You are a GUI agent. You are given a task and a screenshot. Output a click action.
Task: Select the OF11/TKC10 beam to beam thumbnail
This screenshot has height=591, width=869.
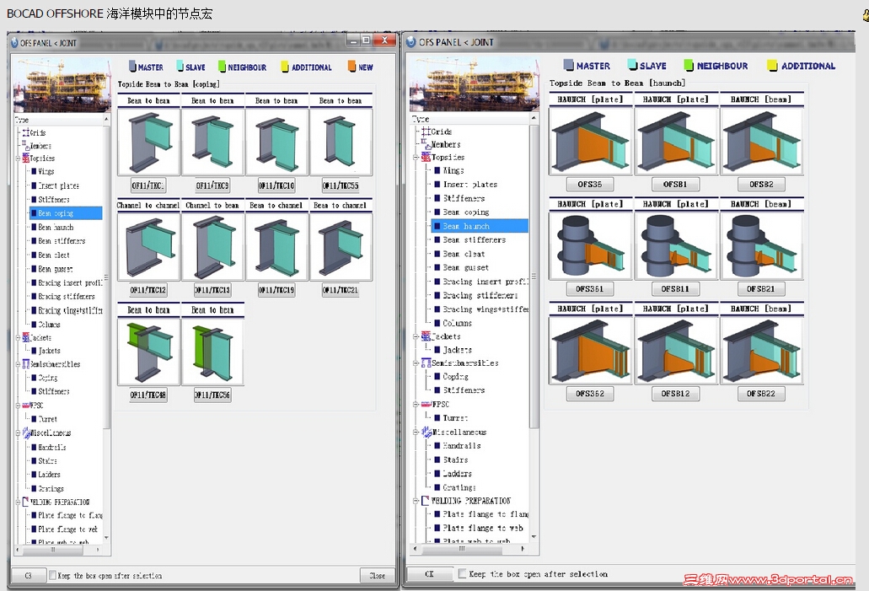pyautogui.click(x=276, y=142)
